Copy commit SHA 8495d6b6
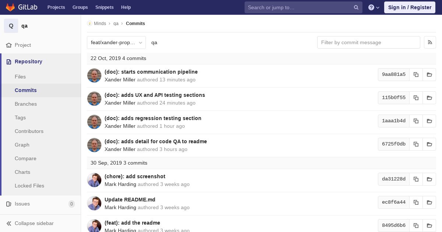442x232 pixels. coord(416,225)
